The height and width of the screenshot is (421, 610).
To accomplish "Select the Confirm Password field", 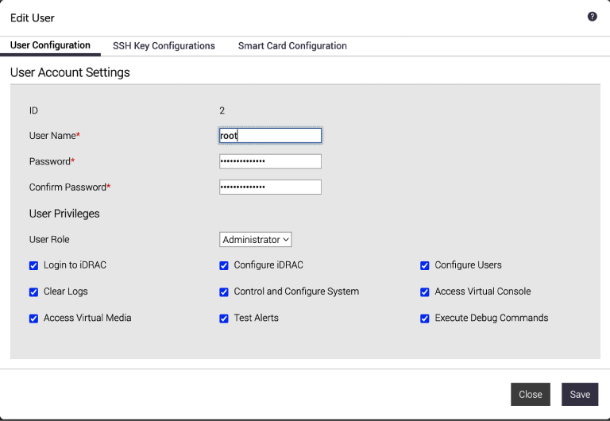I will click(270, 187).
